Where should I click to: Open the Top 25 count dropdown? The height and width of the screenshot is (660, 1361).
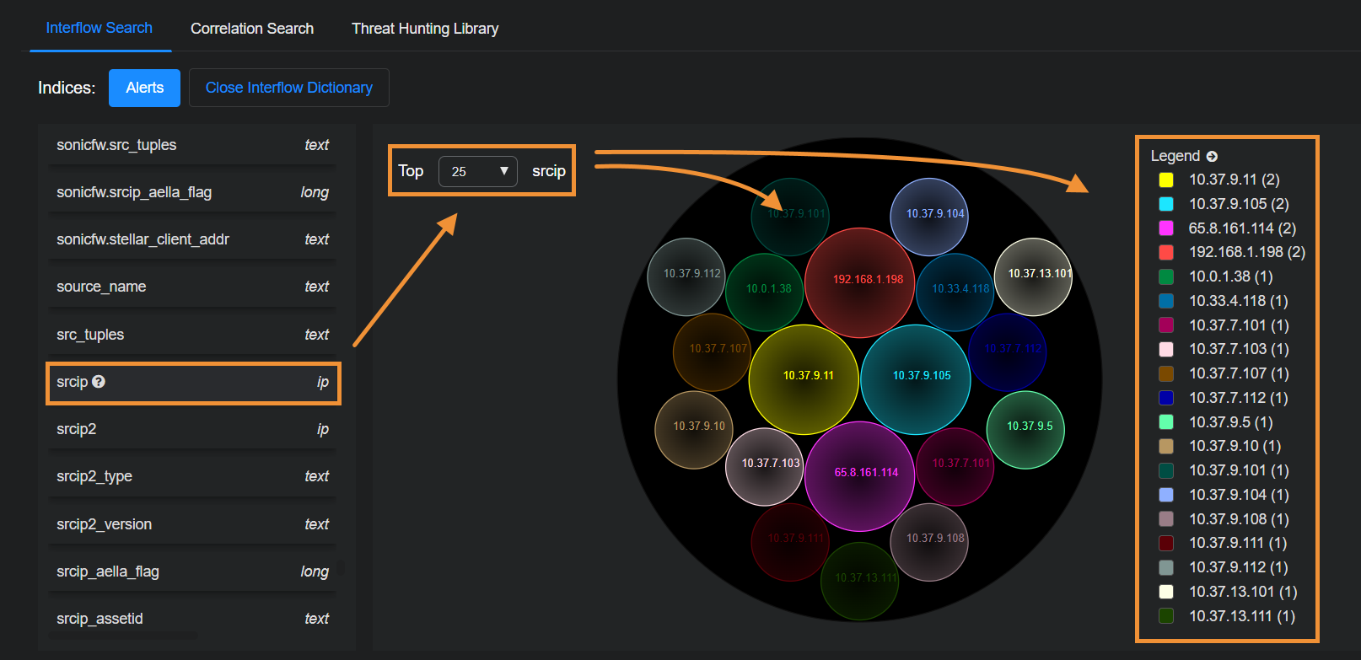pyautogui.click(x=478, y=171)
